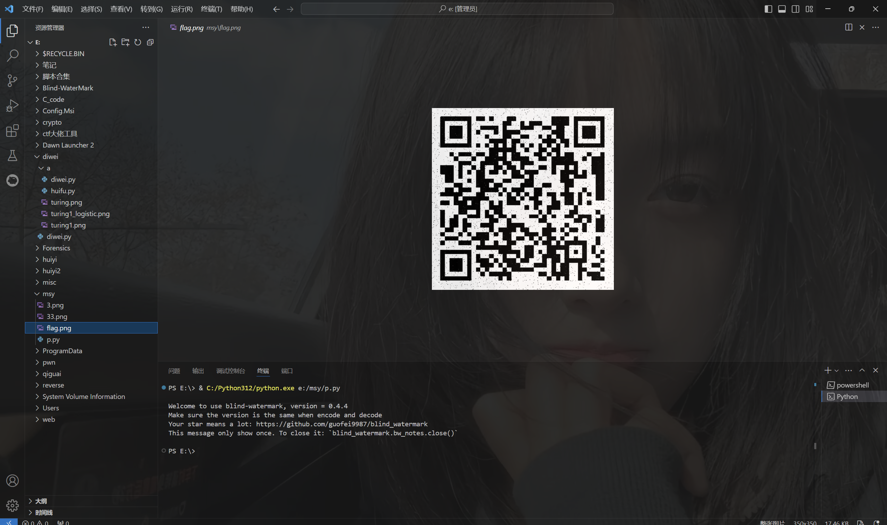Image resolution: width=887 pixels, height=525 pixels.
Task: Maximize the terminal panel size
Action: (x=862, y=371)
